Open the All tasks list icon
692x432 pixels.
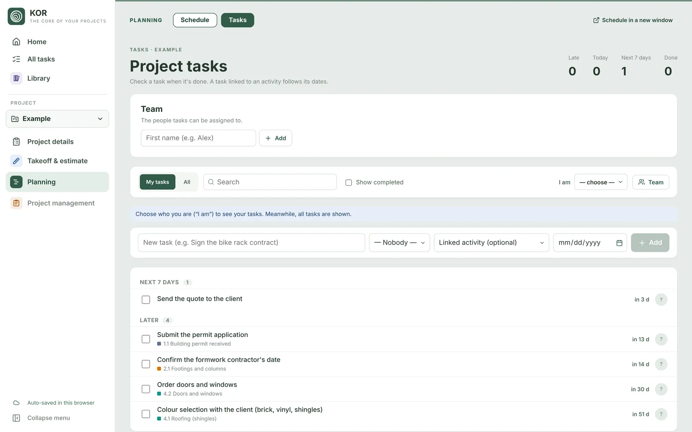[x=16, y=59]
